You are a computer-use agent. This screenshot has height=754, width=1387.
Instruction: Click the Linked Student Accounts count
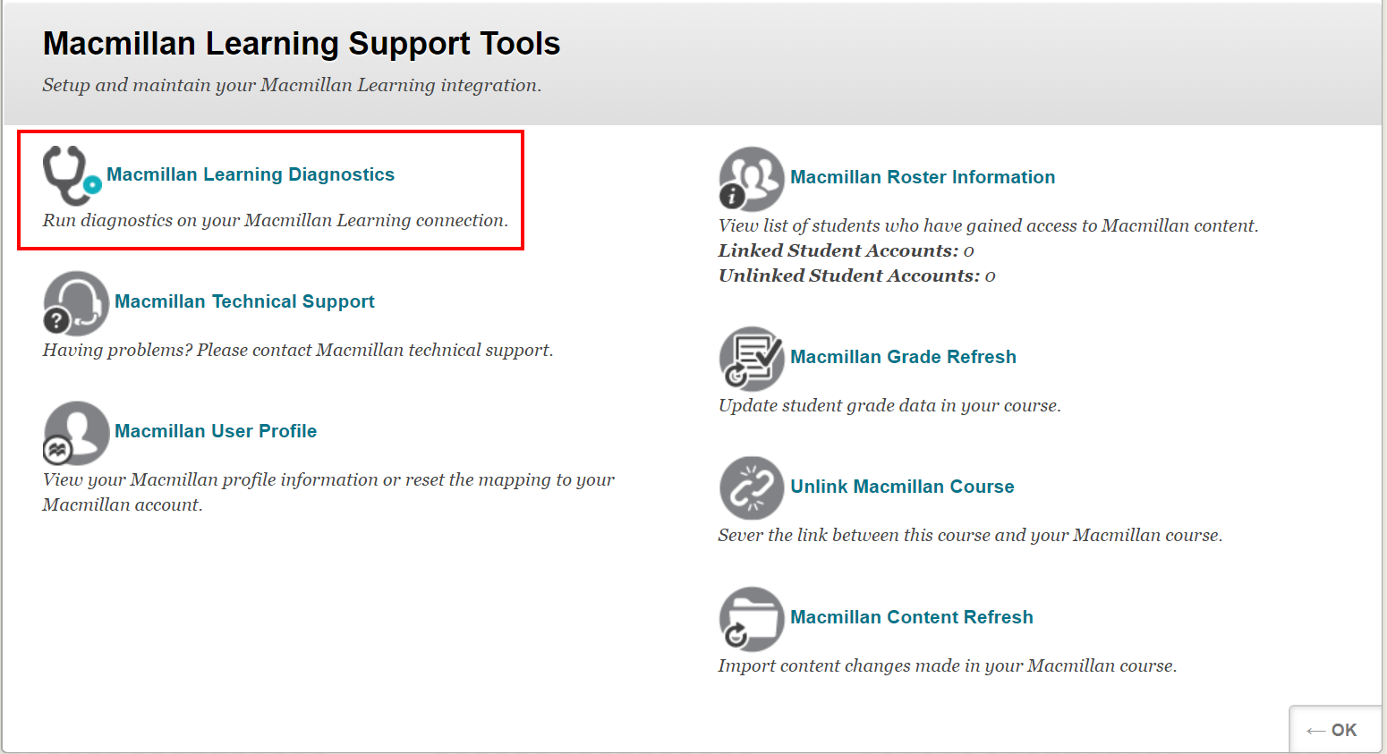pos(968,251)
